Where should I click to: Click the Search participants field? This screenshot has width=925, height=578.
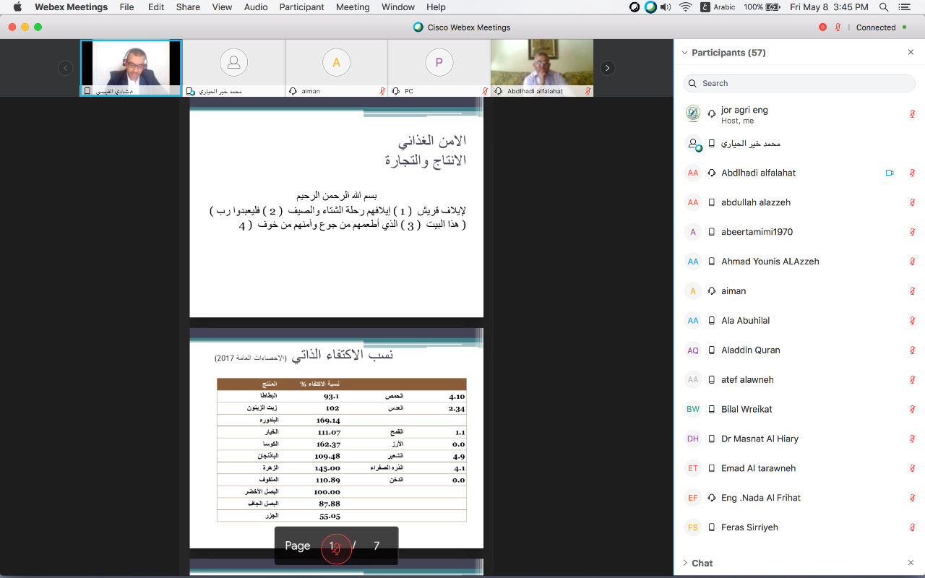click(799, 83)
